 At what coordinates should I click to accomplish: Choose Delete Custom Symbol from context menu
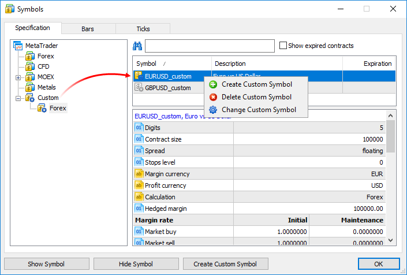coord(256,97)
